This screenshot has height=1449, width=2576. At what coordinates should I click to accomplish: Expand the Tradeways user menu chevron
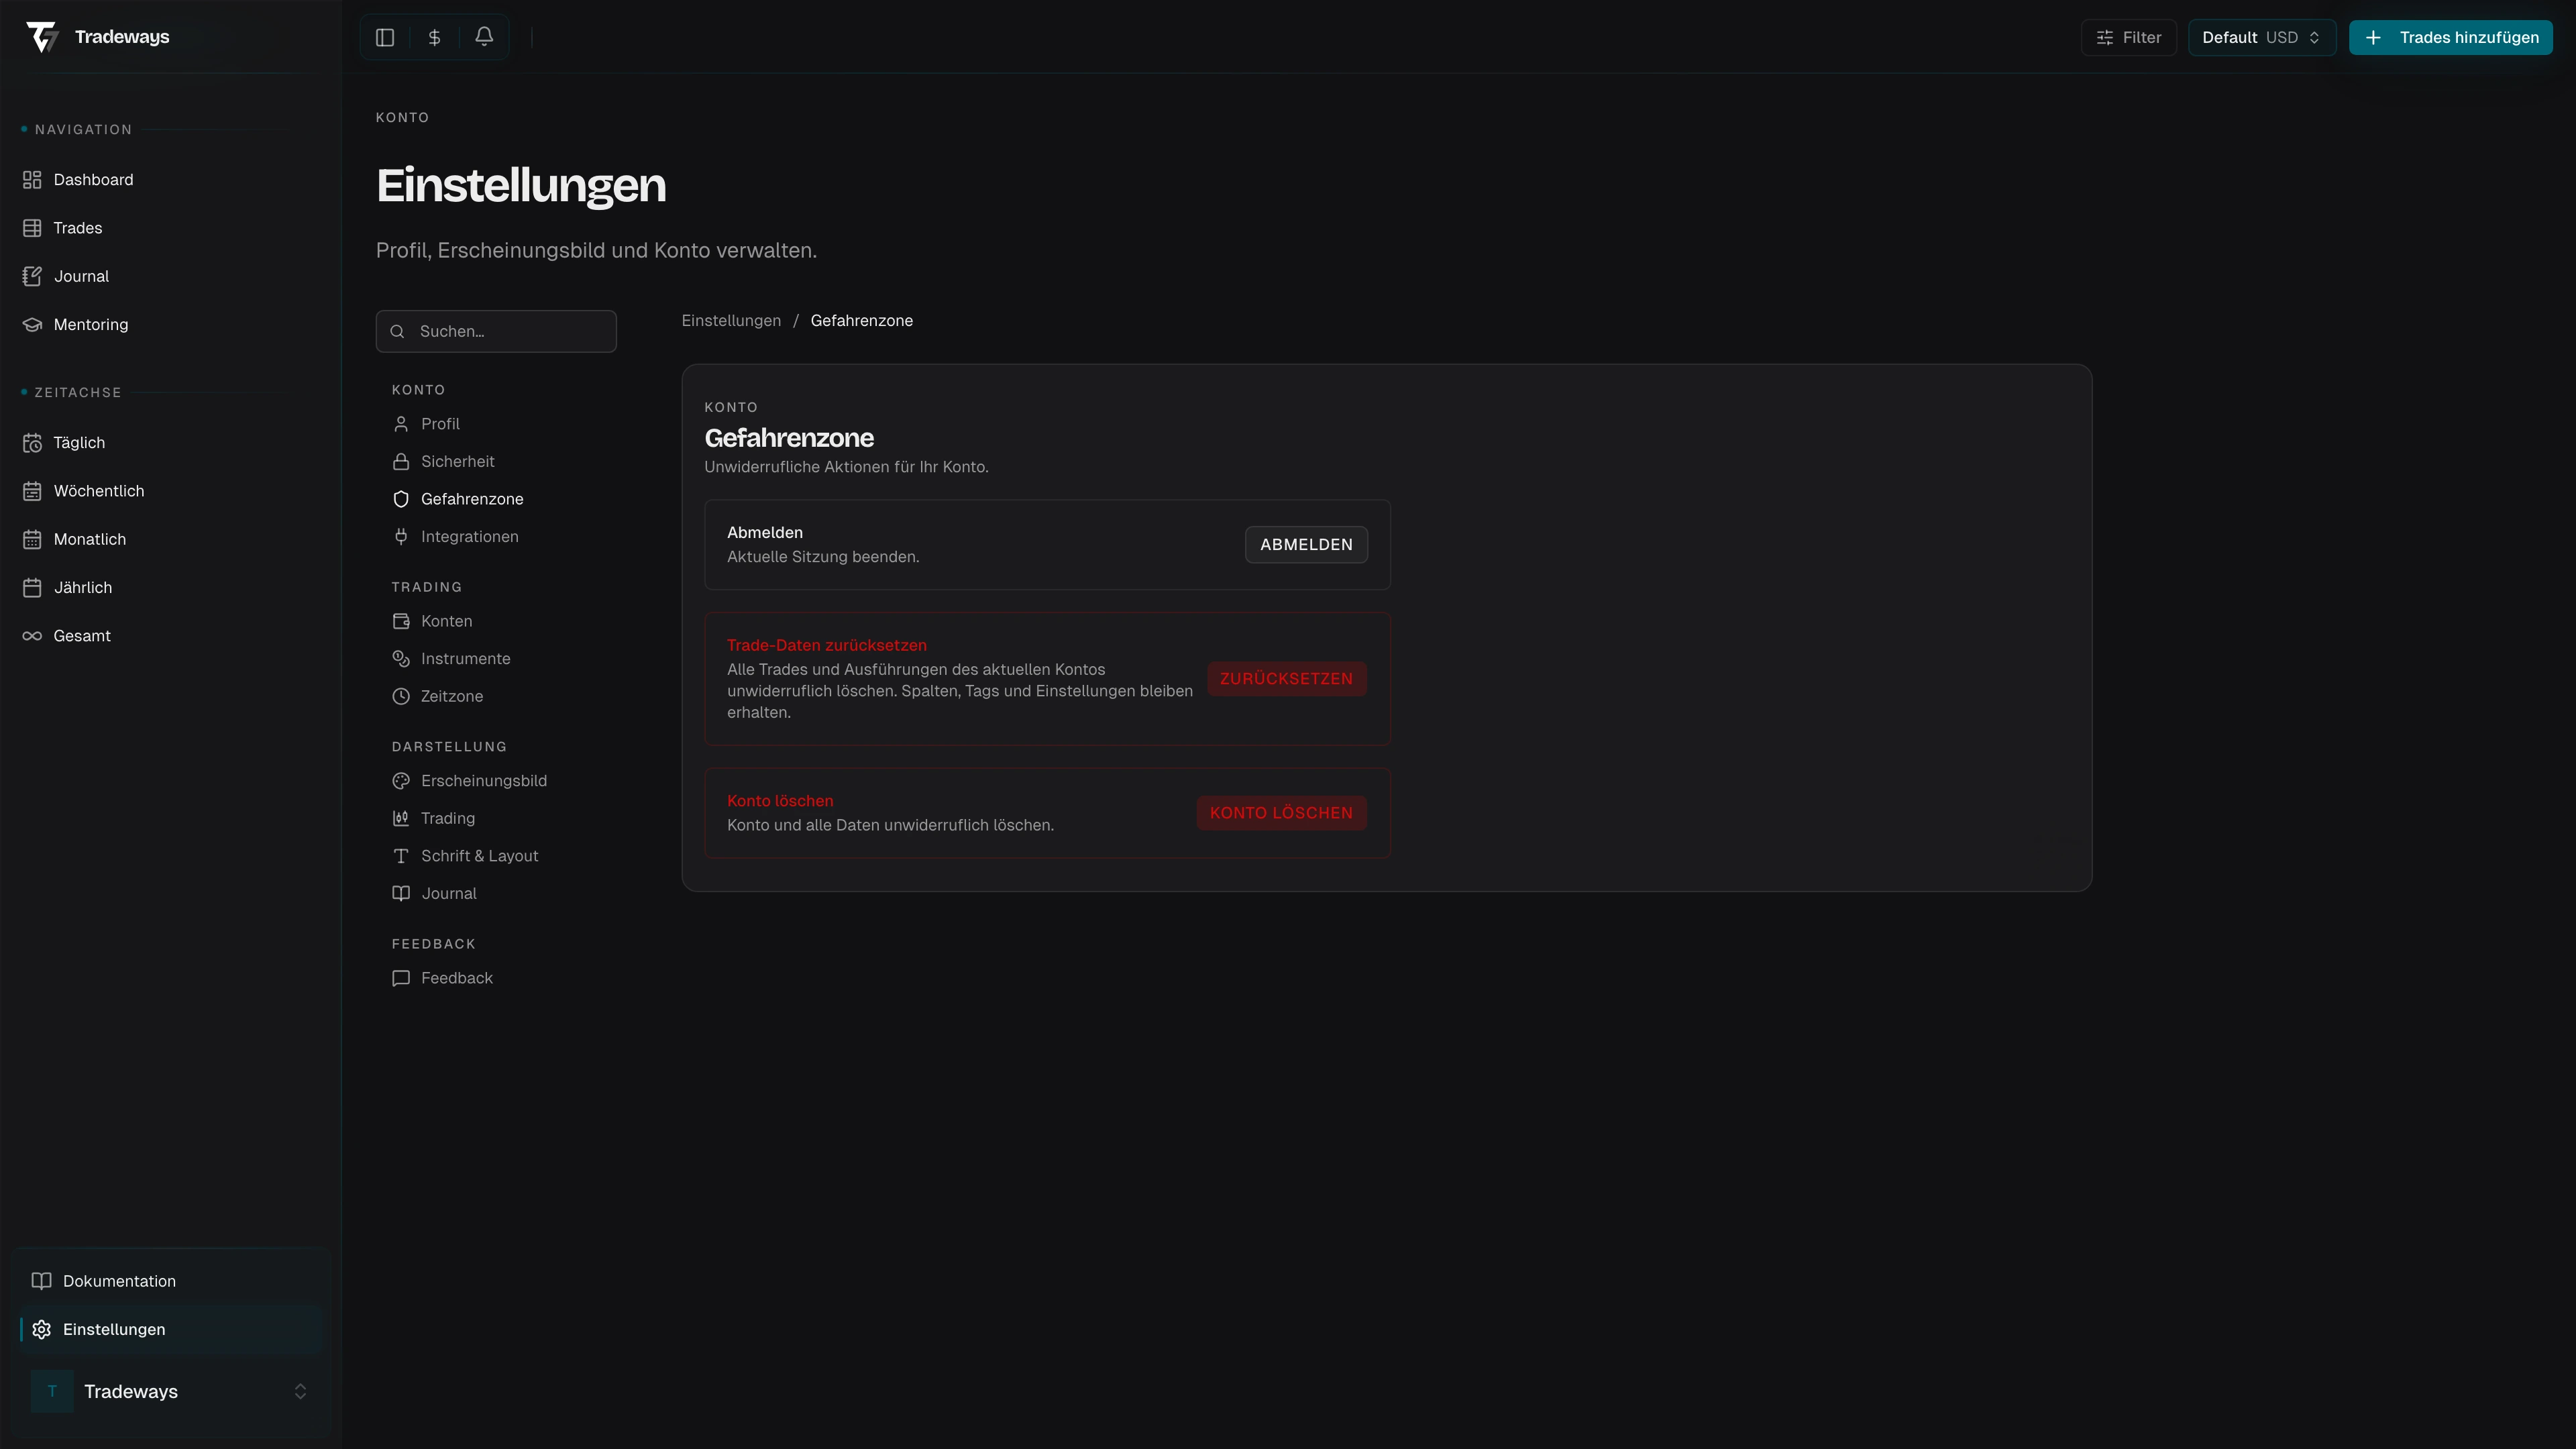pos(300,1391)
